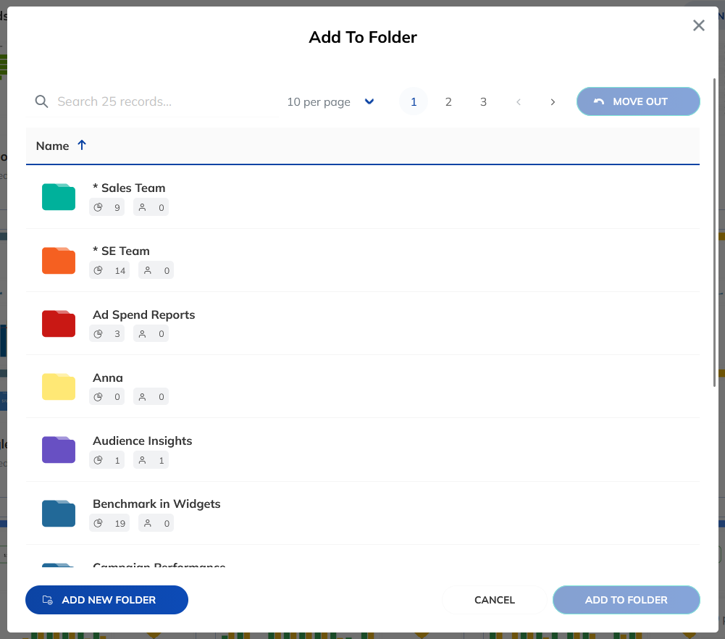Click SE Team dashboard count badge 14
The width and height of the screenshot is (725, 639).
(x=109, y=270)
